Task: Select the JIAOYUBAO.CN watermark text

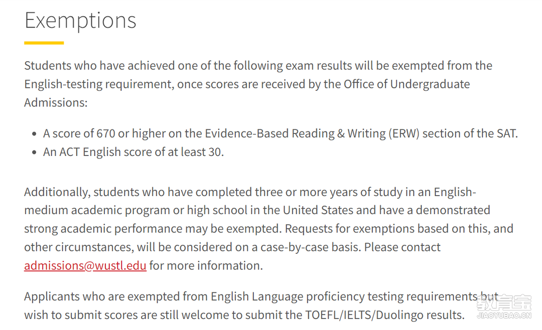Action: [504, 315]
